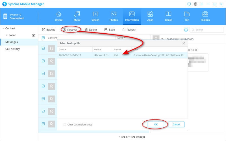Open the Toolbox tab
Image resolution: width=226 pixels, height=141 pixels.
click(x=205, y=16)
